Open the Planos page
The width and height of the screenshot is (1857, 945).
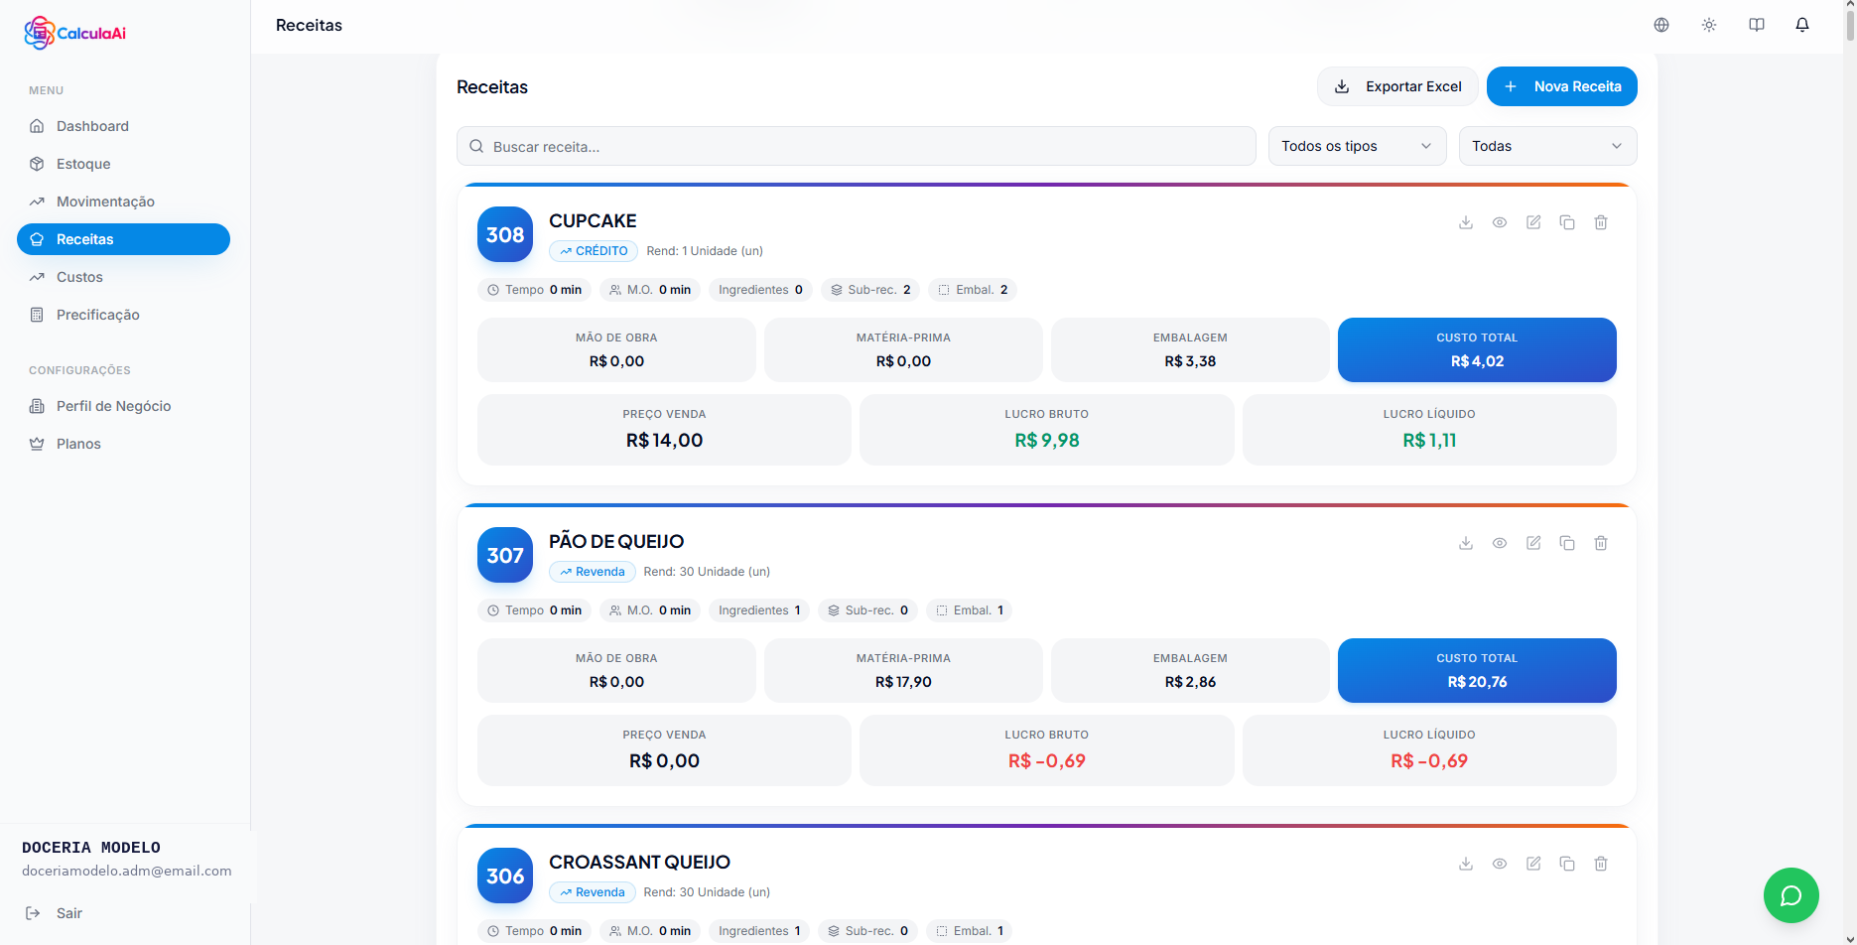click(x=123, y=444)
